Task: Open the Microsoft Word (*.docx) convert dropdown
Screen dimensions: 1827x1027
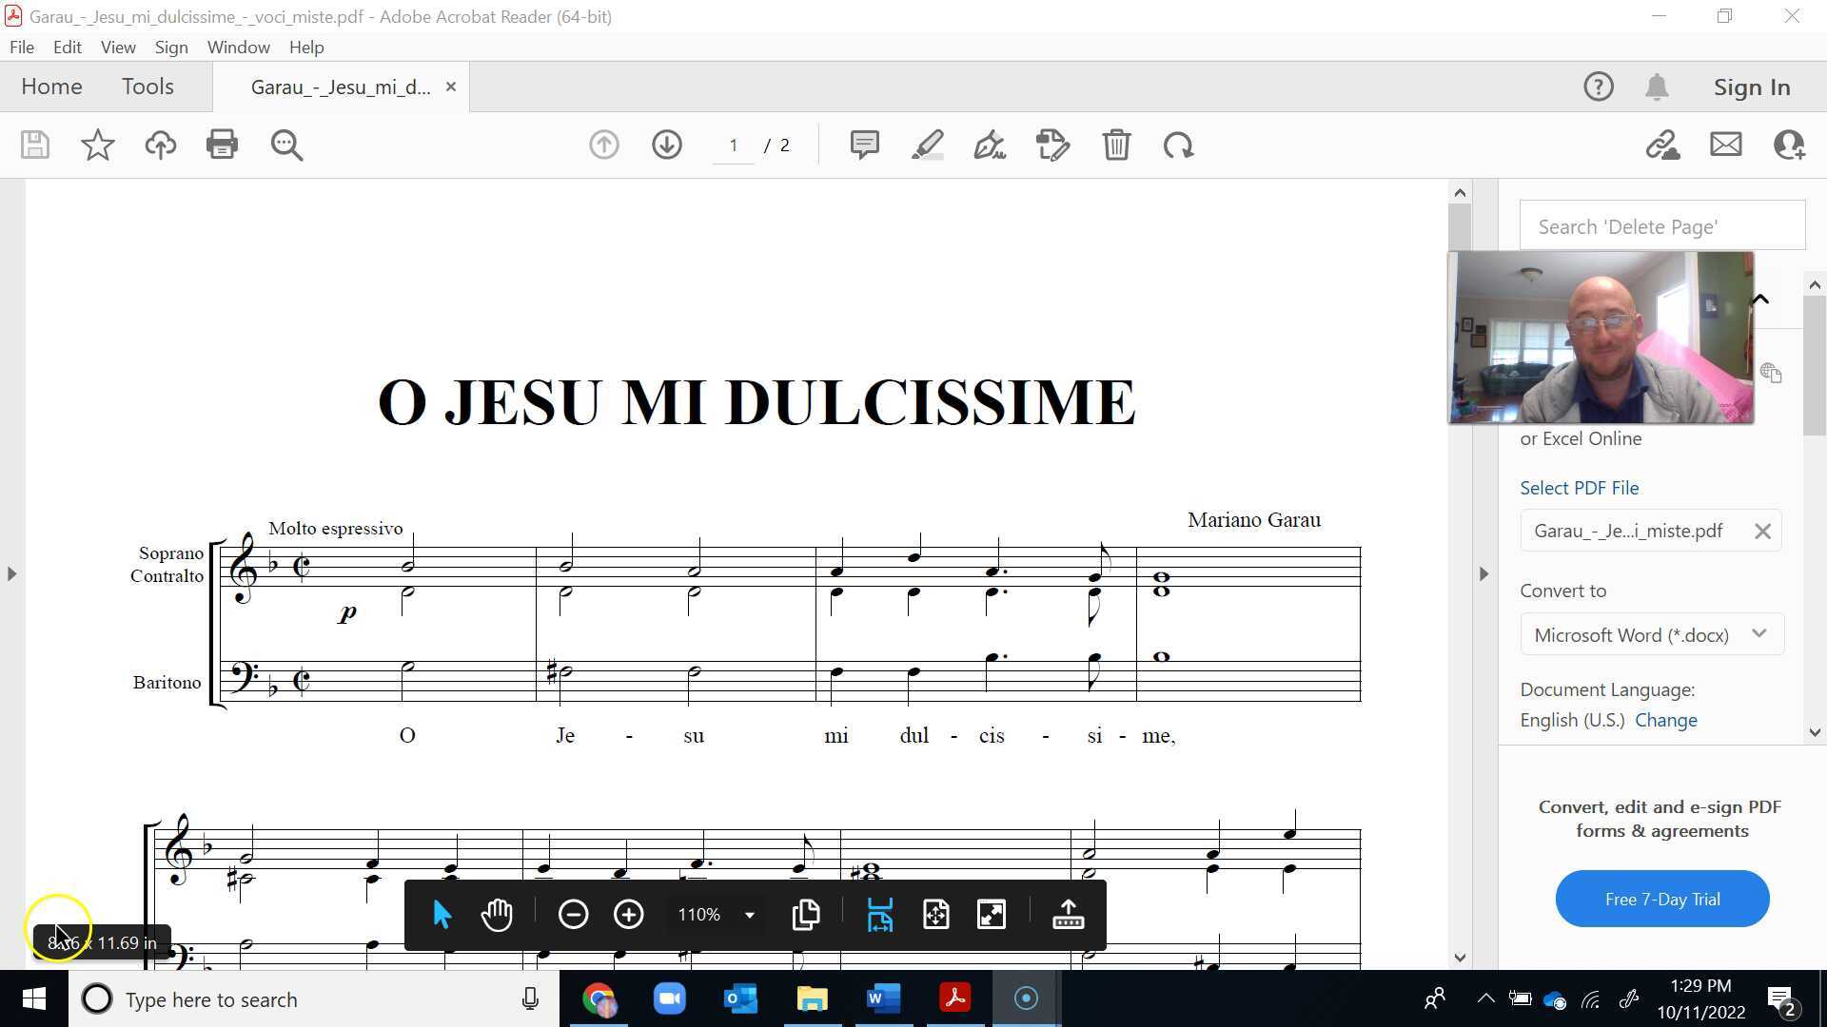Action: [x=1758, y=634]
